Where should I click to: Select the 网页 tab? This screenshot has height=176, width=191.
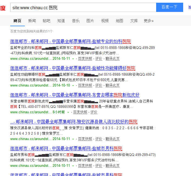tap(17, 21)
